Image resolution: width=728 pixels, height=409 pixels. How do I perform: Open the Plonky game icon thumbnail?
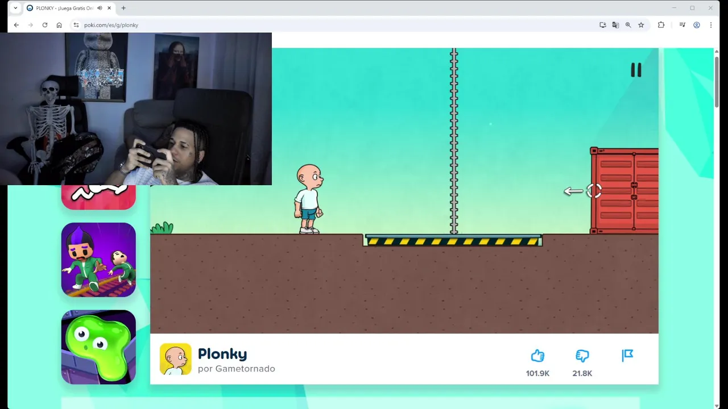click(x=175, y=359)
